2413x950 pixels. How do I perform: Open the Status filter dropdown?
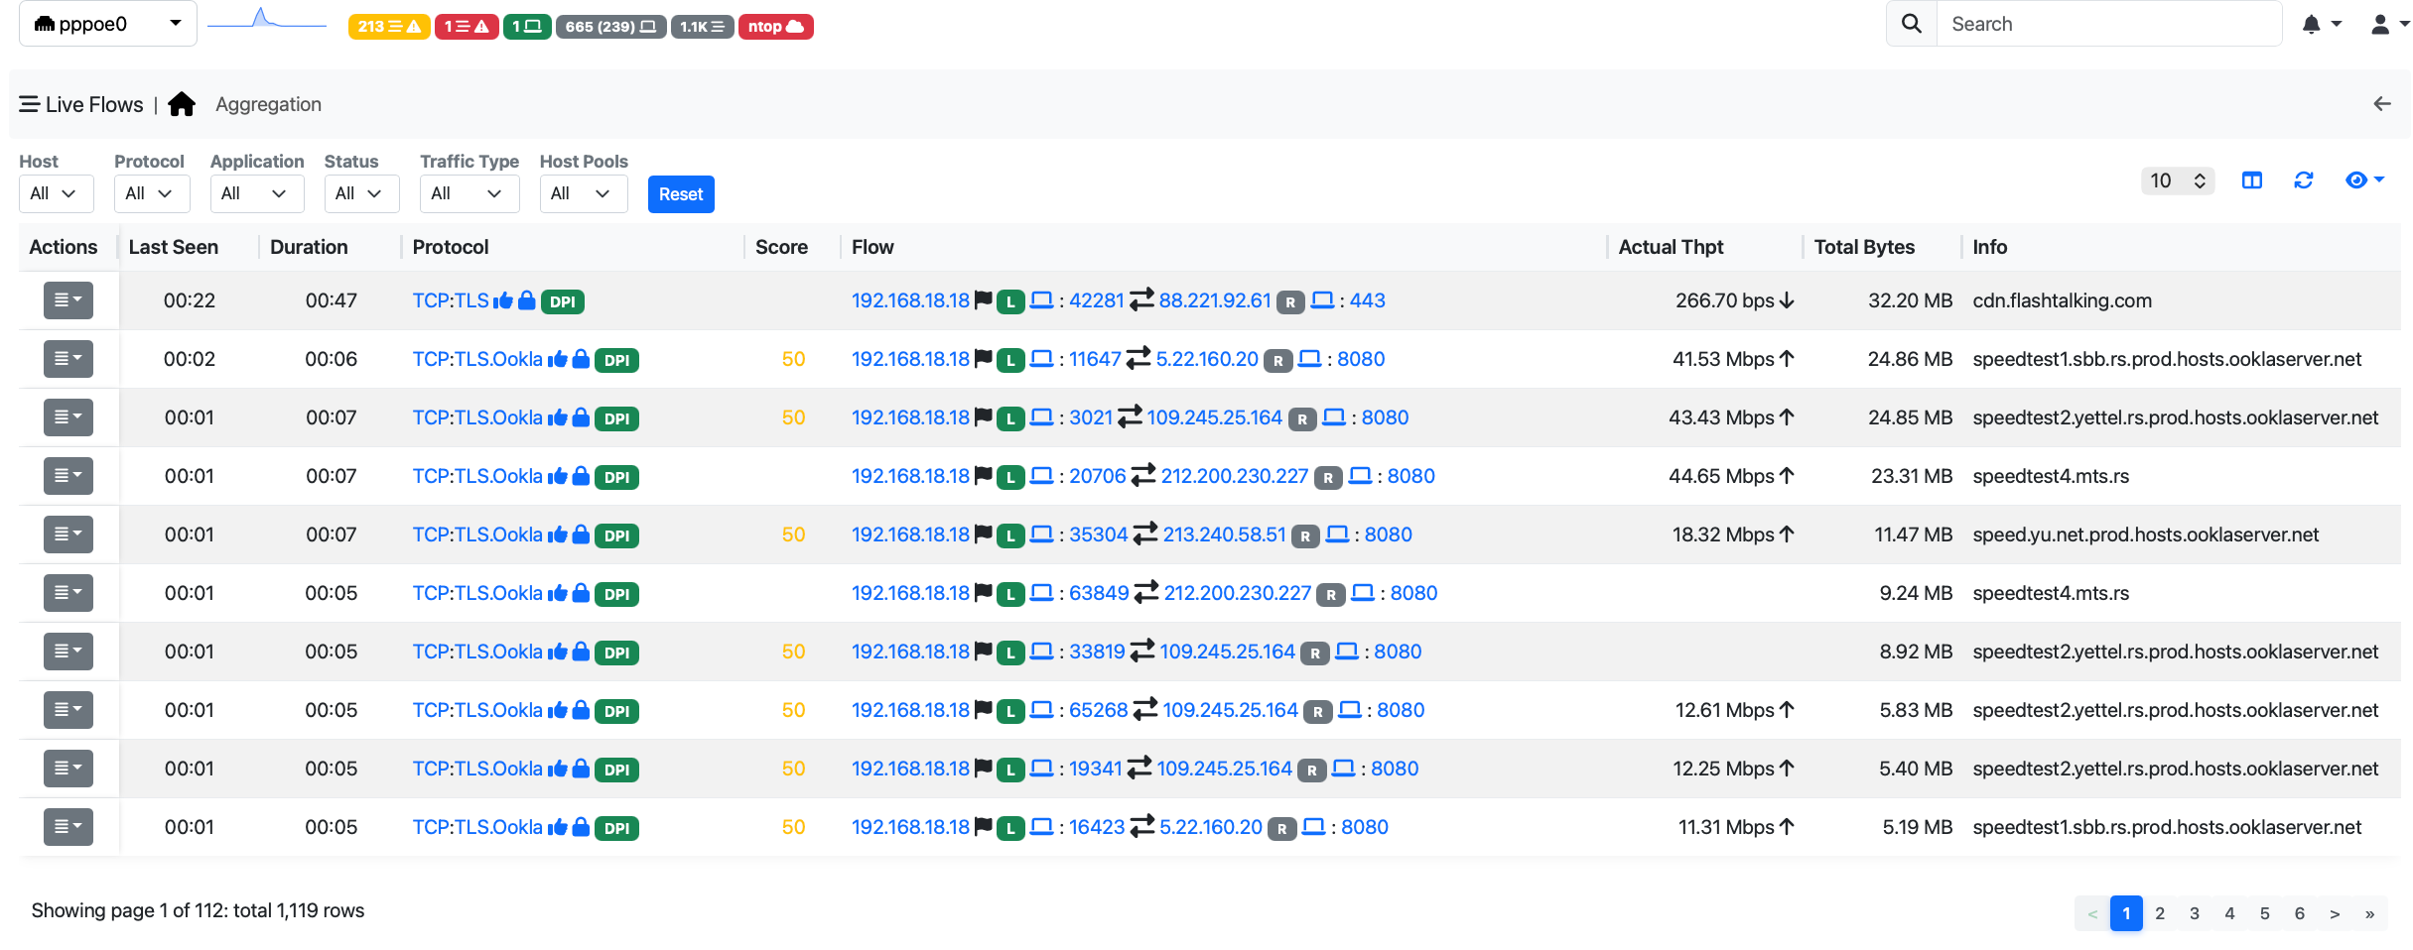pyautogui.click(x=361, y=193)
